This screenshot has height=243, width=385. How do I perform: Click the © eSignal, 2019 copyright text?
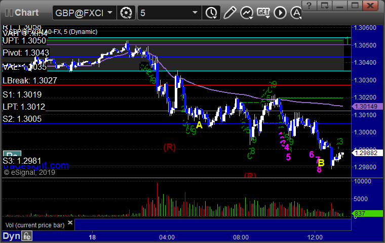pyautogui.click(x=29, y=172)
